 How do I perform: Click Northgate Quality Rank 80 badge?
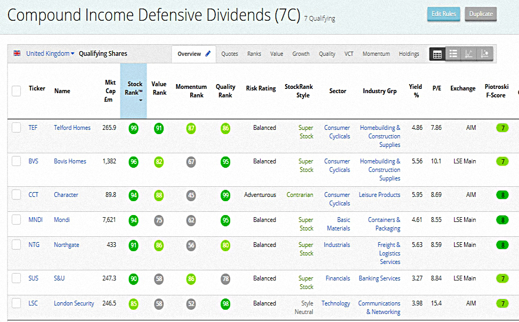click(225, 246)
